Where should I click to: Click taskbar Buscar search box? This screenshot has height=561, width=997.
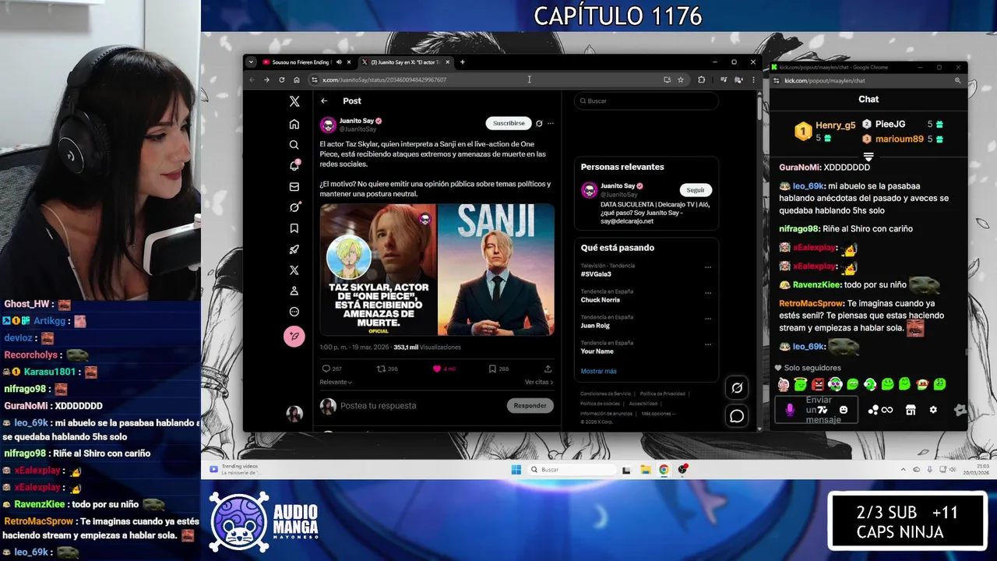click(x=570, y=469)
